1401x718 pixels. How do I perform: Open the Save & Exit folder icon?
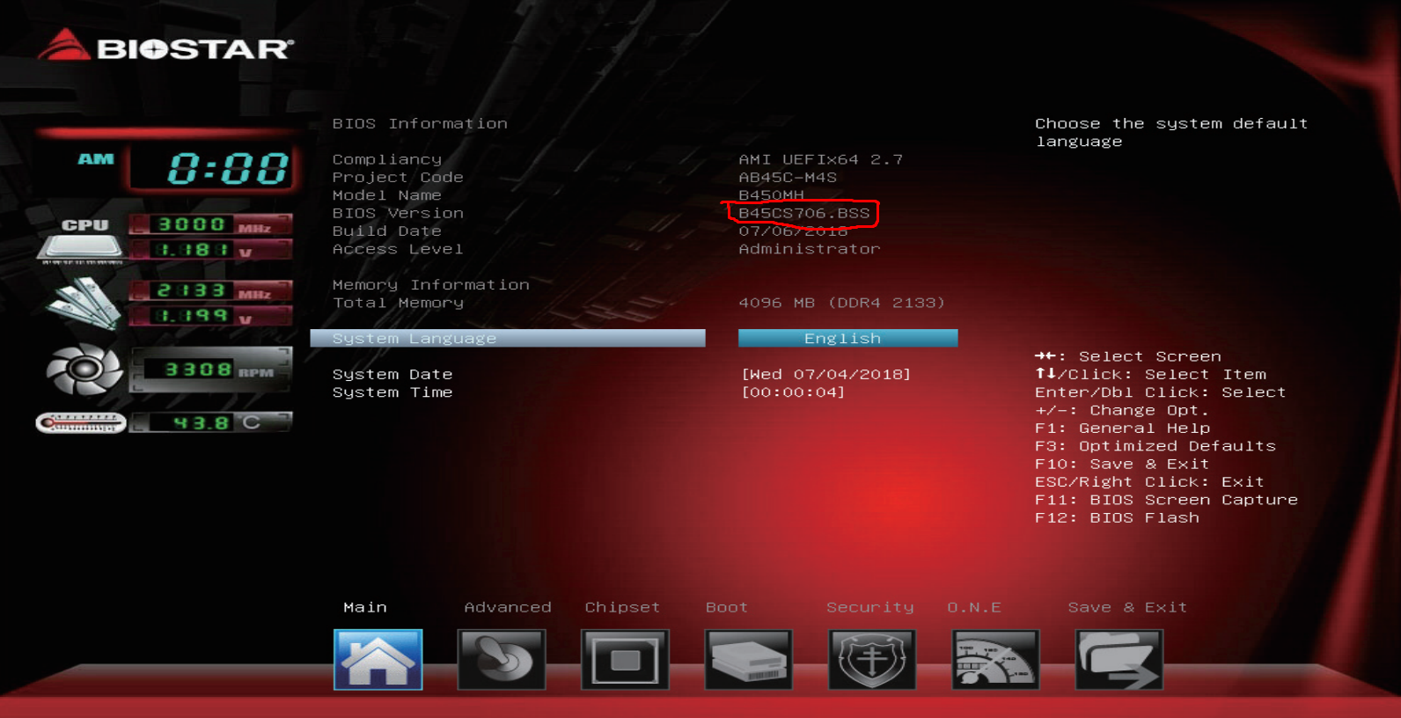pos(1119,659)
